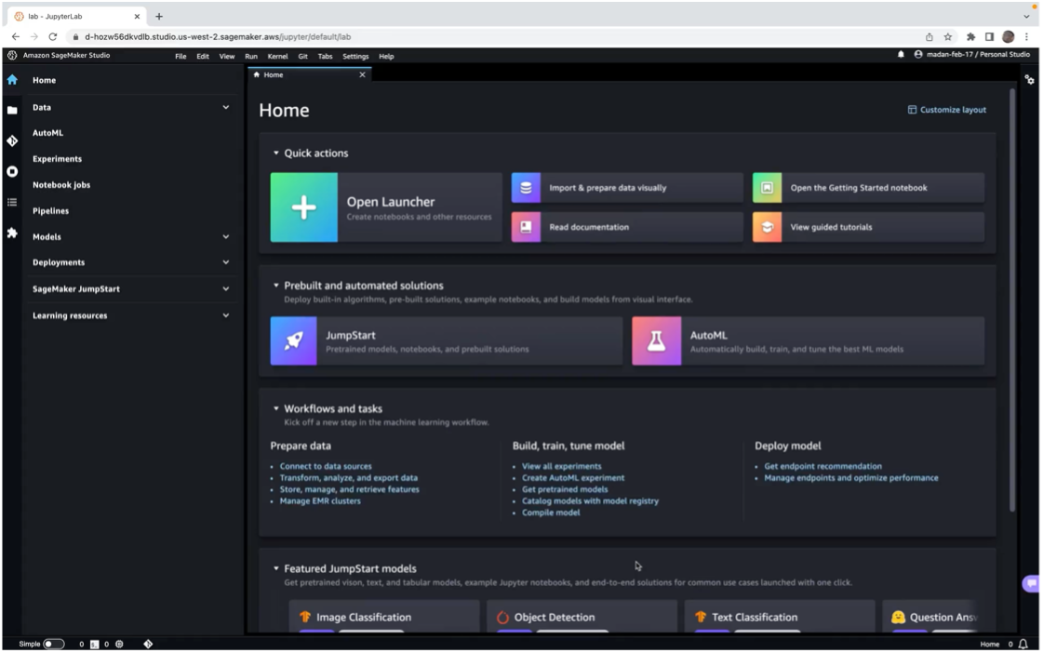Open the File menu
This screenshot has height=653, width=1043.
coord(181,57)
